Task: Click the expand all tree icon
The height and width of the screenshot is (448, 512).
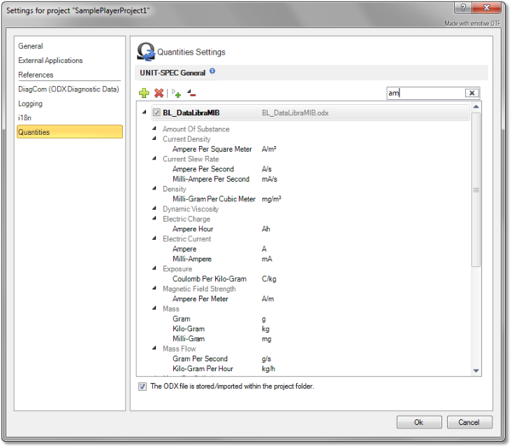Action: pos(177,92)
